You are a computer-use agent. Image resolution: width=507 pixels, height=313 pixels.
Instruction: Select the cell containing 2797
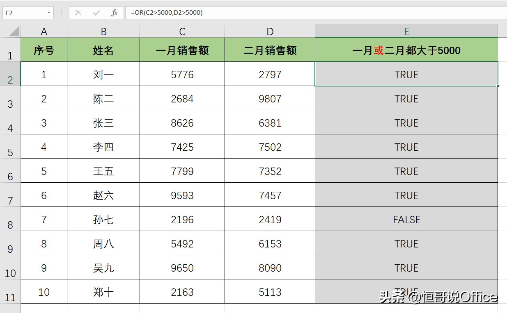(x=269, y=74)
